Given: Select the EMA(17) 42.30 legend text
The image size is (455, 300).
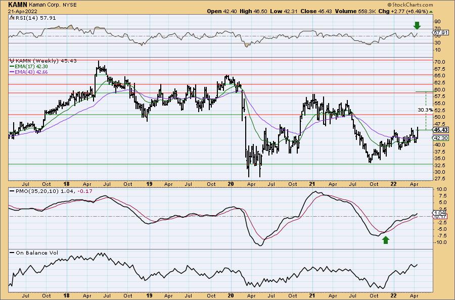Looking at the screenshot, I should point(31,66).
